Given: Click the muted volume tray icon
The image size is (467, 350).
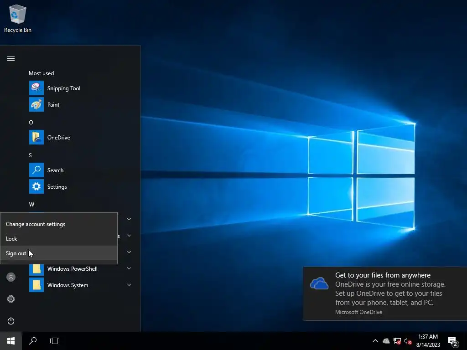Looking at the screenshot, I should click(x=408, y=341).
